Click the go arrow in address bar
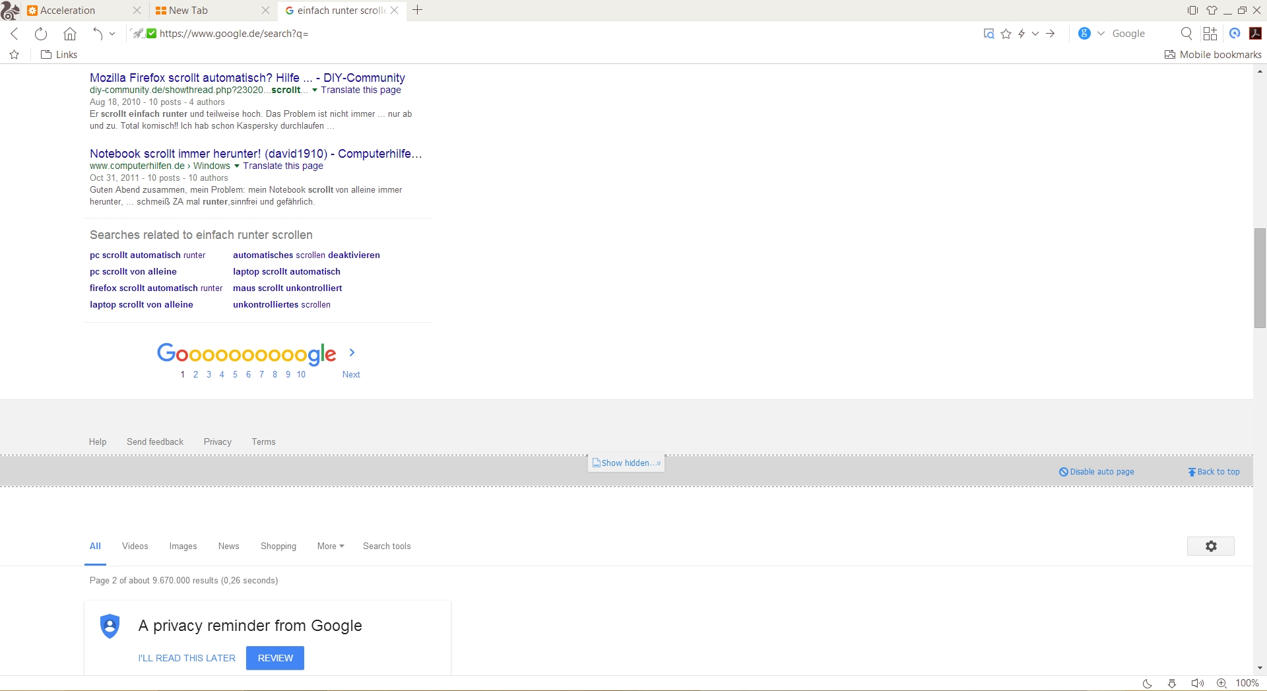Screen dimensions: 1267x691 (x=1051, y=34)
